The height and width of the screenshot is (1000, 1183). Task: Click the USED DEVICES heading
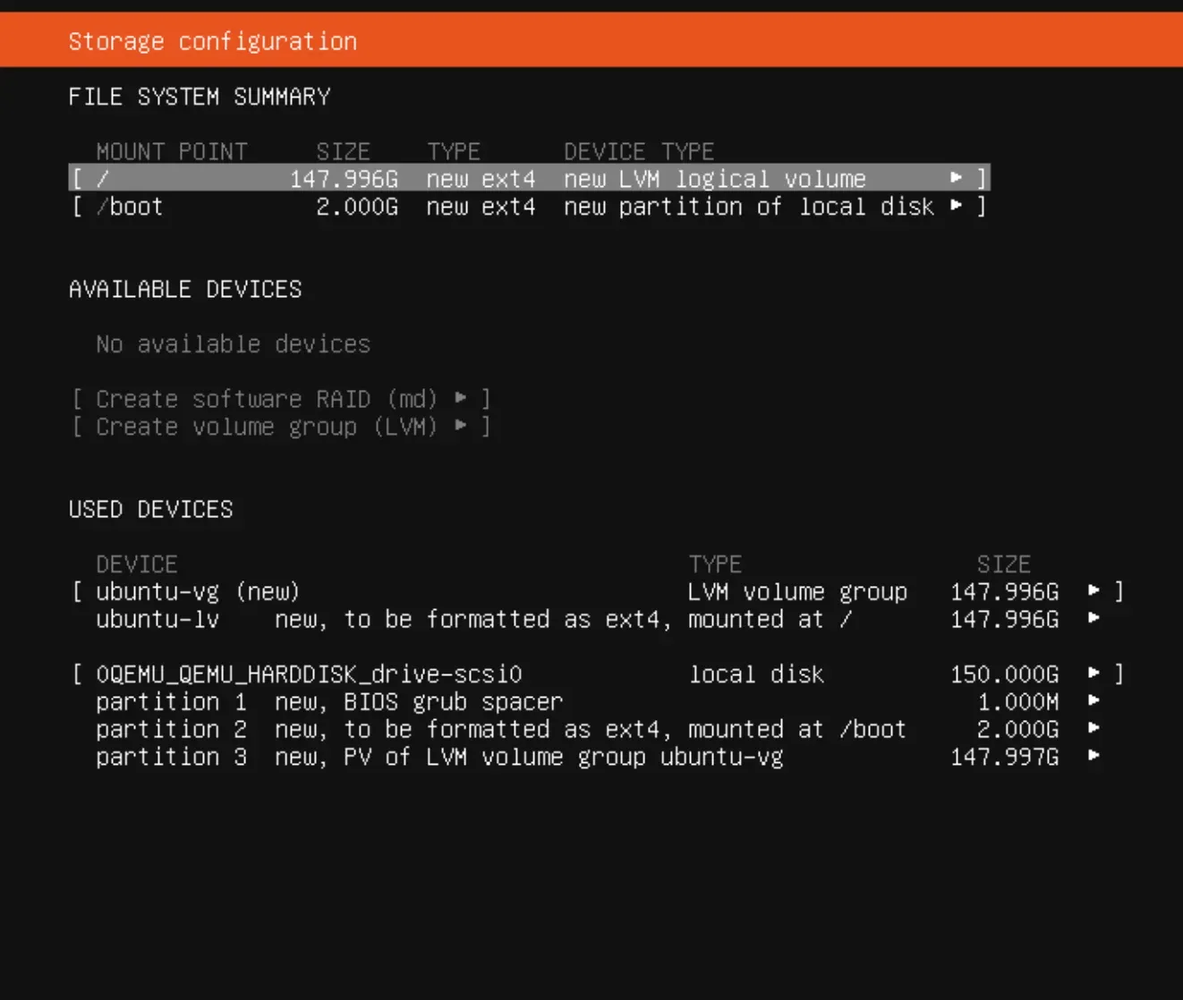click(x=150, y=509)
